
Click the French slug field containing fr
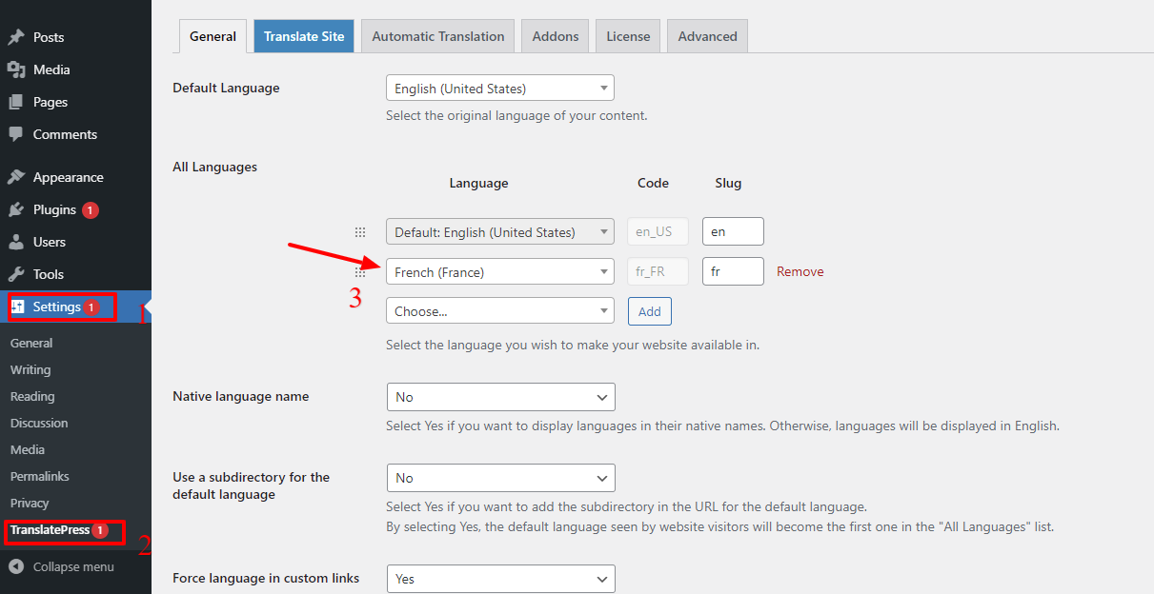coord(733,272)
